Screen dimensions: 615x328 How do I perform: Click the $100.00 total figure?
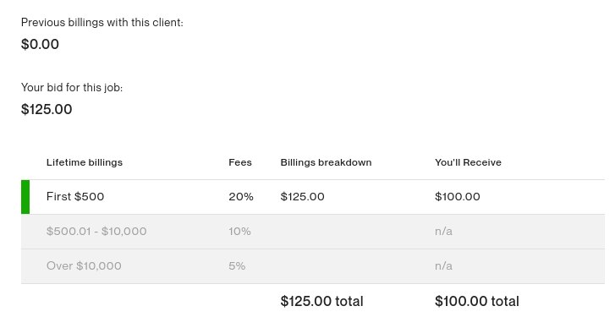tap(477, 301)
